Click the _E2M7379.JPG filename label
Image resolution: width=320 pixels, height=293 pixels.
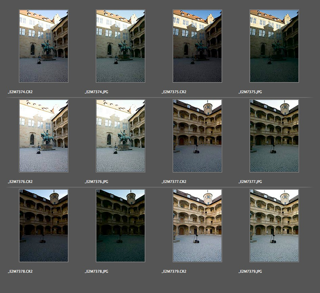(250, 271)
